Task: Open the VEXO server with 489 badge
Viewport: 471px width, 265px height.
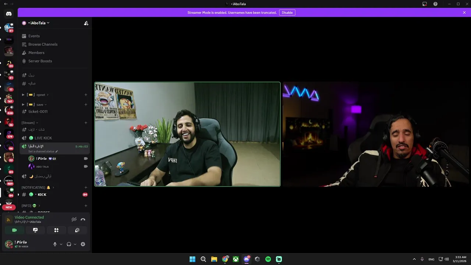Action: (x=9, y=181)
